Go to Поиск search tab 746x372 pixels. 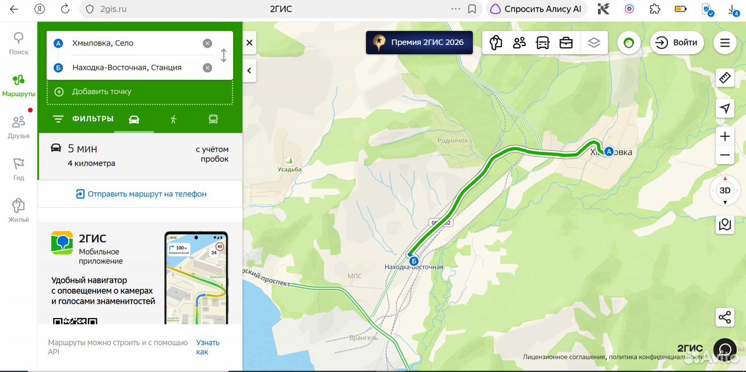pyautogui.click(x=19, y=43)
